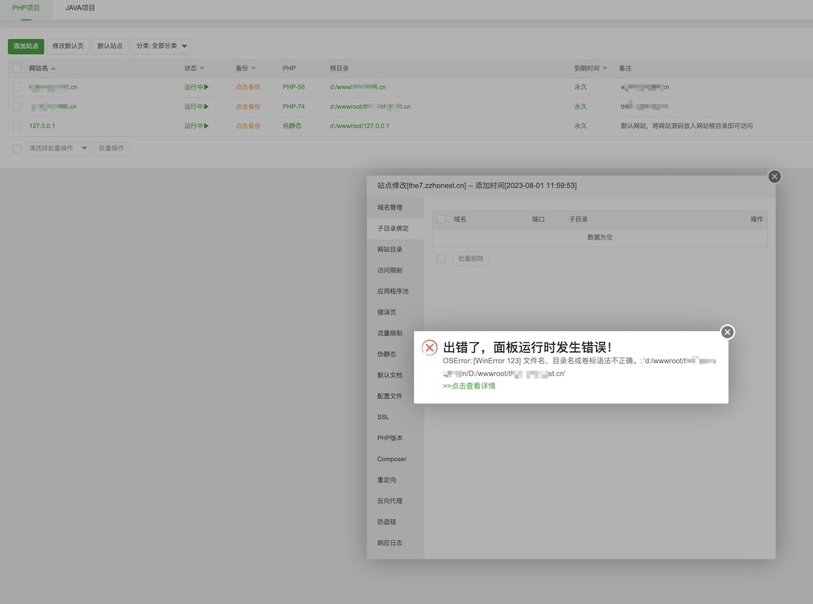Screen dimensions: 813x604
Task: Open the 到期时间 column filter arrow
Action: coord(604,68)
